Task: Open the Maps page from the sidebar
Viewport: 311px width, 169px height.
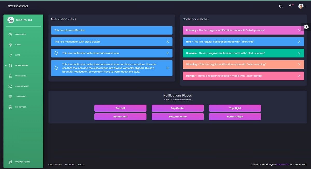Action: click(x=10, y=55)
